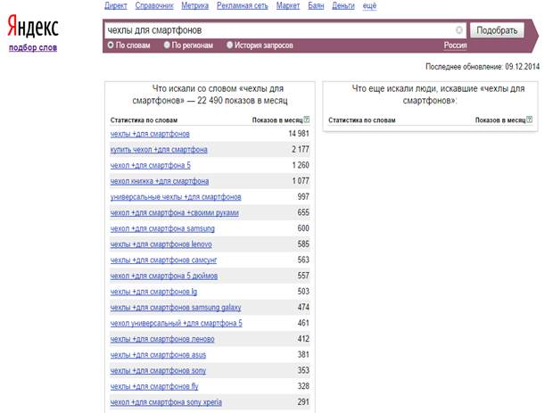Click the left panel Статистика по словам header
Screen dimensions: 553x413
coord(144,120)
